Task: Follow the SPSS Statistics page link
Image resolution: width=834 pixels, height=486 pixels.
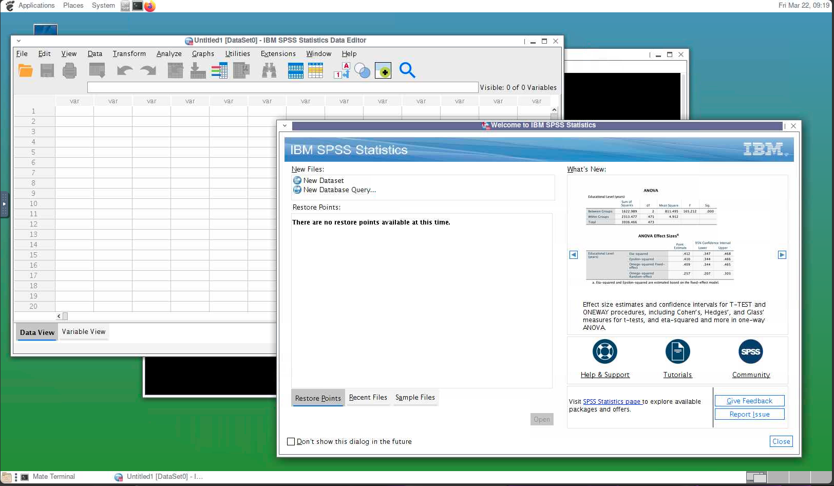Action: coord(612,402)
